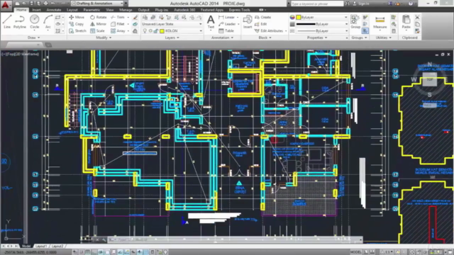The image size is (454, 255).
Task: Switch to the Layout1 tab
Action: pyautogui.click(x=41, y=246)
